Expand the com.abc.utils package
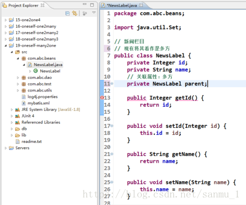Viewport: 246px width, 205px height. (x=18, y=90)
